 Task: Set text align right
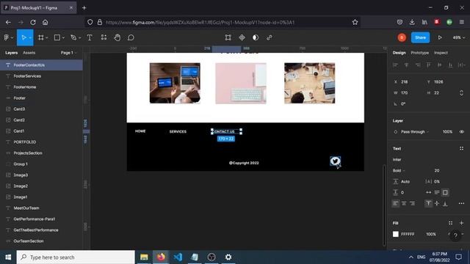(x=413, y=204)
